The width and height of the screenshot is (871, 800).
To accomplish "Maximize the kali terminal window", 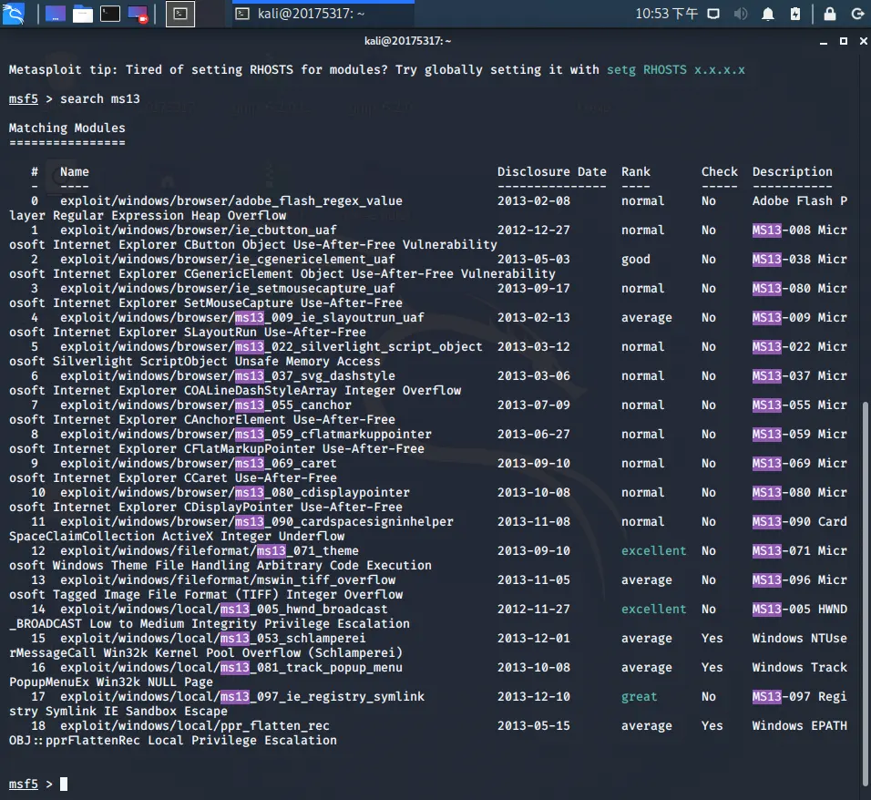I will (844, 41).
